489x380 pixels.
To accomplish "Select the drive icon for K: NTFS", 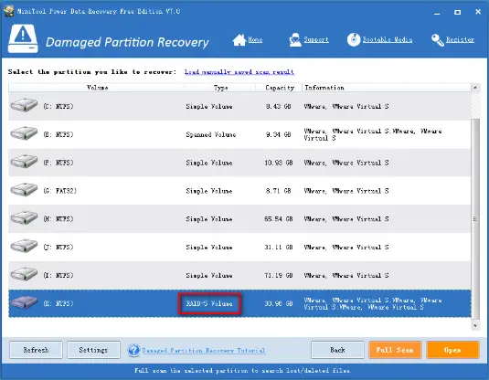I will (24, 302).
